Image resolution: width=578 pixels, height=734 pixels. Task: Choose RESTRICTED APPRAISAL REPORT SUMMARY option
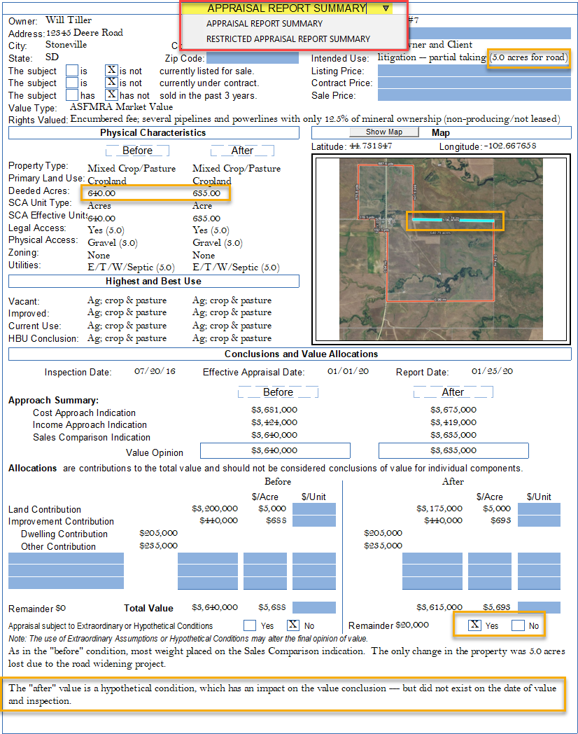[288, 39]
